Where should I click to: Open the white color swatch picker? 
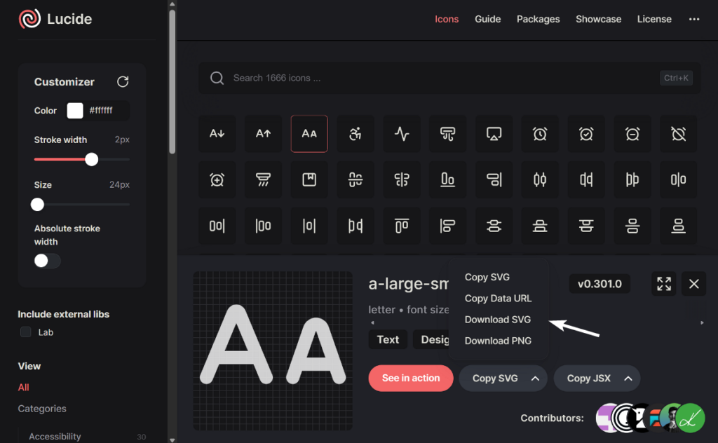pyautogui.click(x=74, y=110)
